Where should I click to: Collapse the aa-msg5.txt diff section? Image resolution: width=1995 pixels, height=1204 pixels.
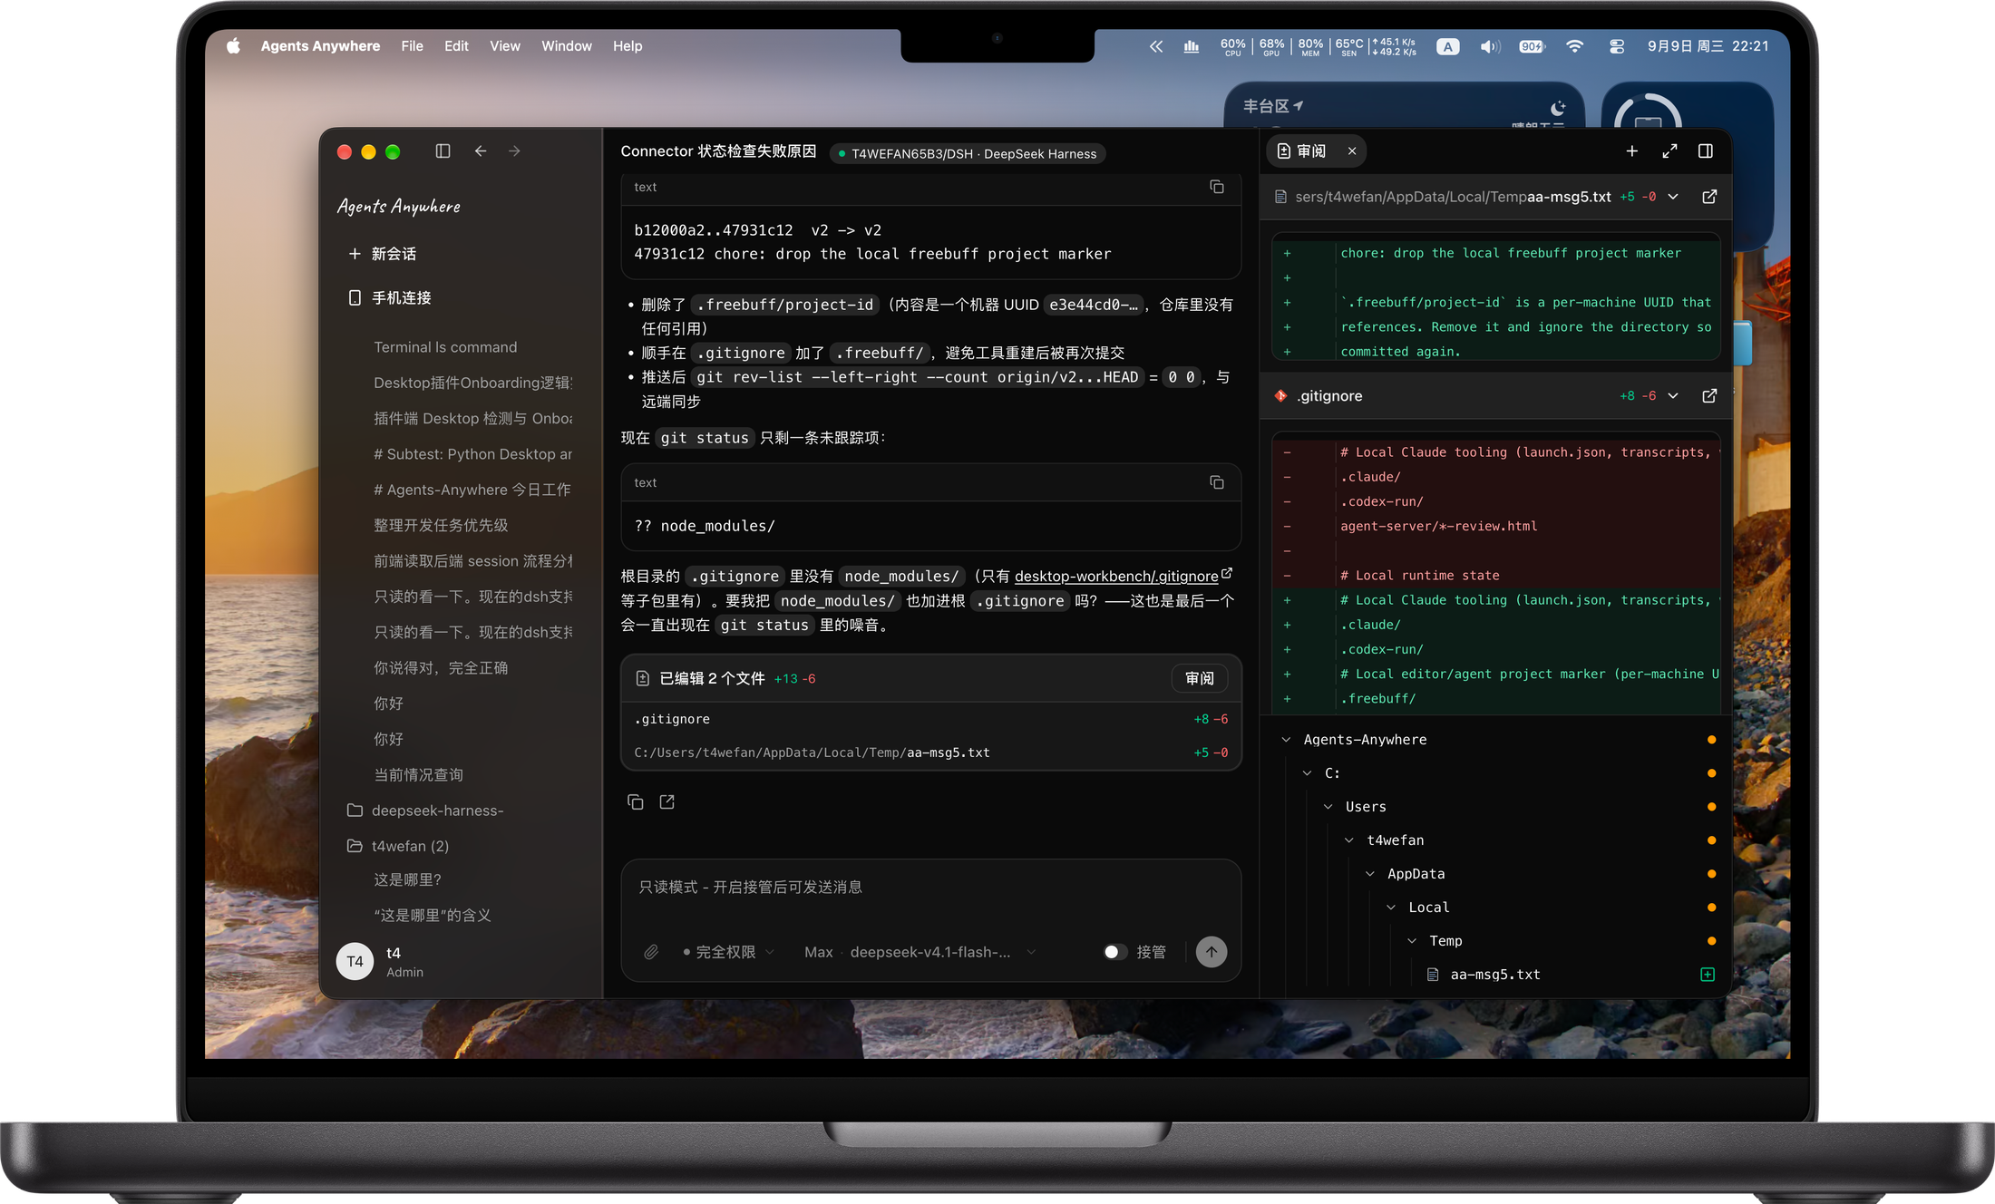coord(1673,197)
